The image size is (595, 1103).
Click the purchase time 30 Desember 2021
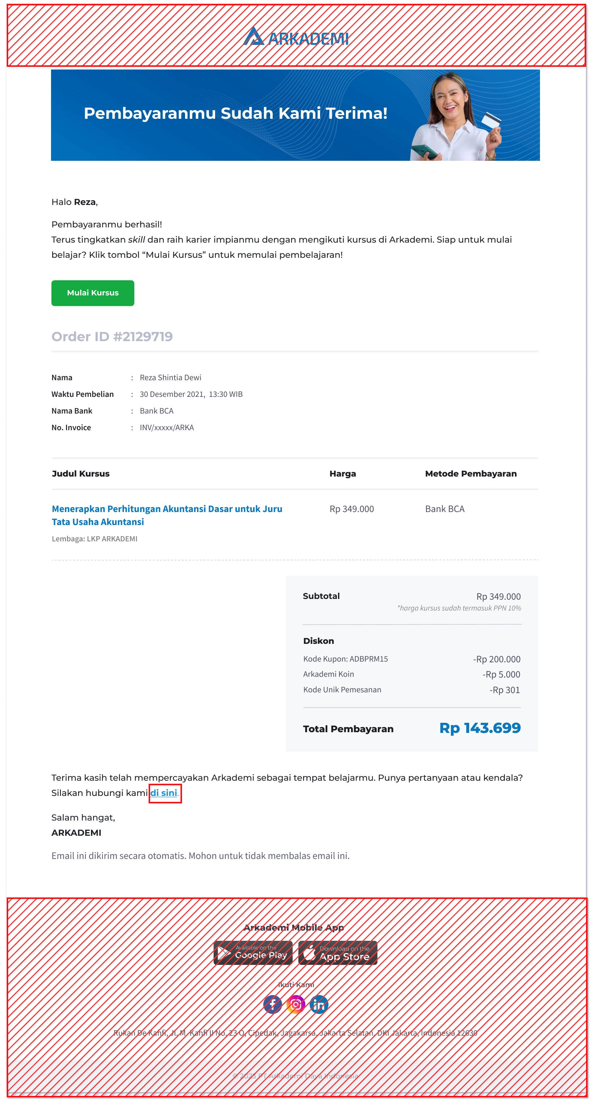coord(191,394)
